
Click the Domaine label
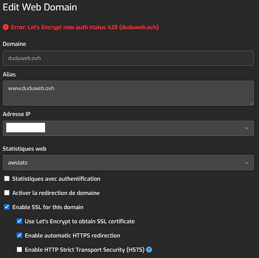(14, 44)
